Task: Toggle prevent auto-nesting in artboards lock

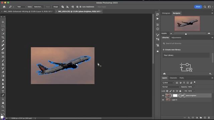Action: pos(177,91)
